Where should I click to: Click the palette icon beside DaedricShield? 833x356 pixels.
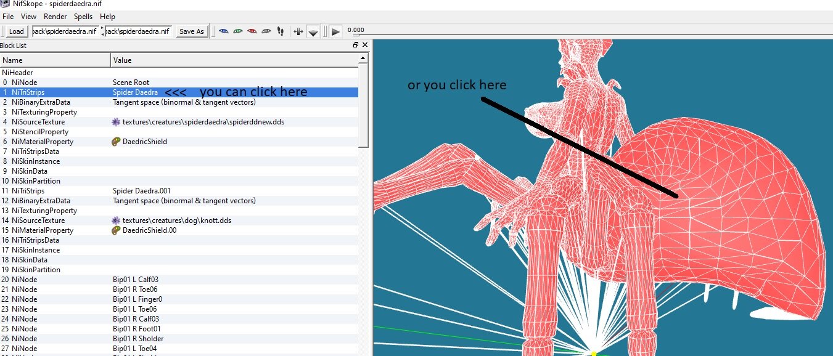pyautogui.click(x=116, y=141)
